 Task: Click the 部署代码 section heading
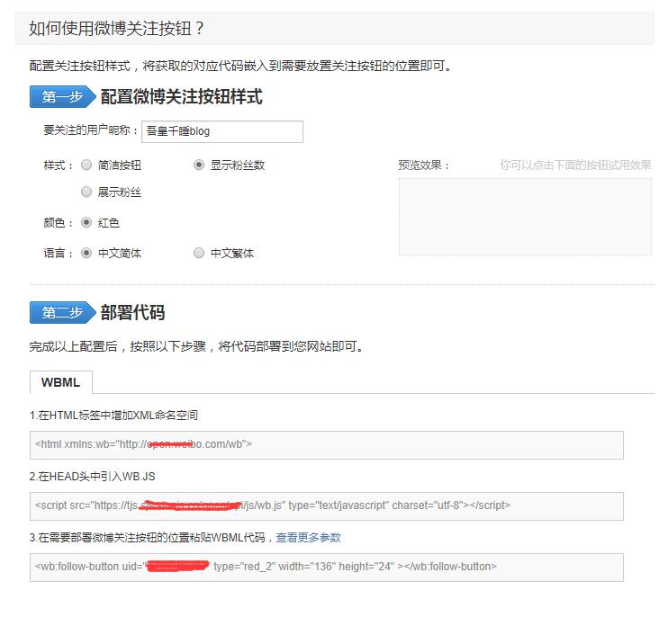coord(132,313)
